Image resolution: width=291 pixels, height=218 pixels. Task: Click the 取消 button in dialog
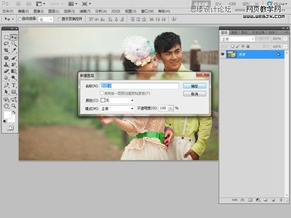pos(194,94)
